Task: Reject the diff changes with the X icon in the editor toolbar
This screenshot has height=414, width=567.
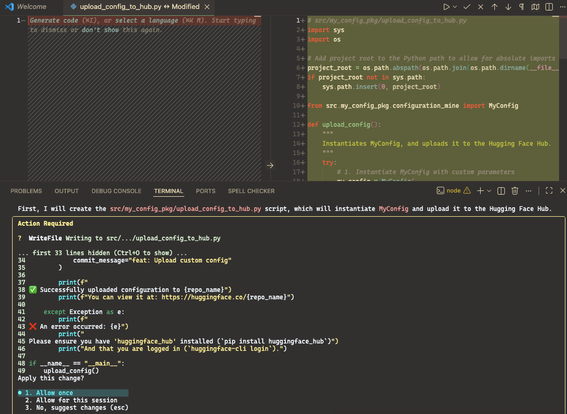Action: pyautogui.click(x=481, y=7)
